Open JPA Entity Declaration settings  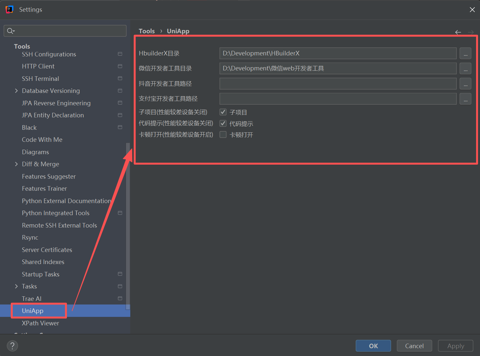(53, 115)
